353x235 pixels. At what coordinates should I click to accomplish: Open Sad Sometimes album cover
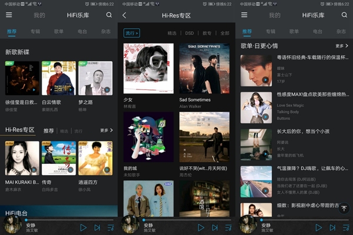click(x=204, y=68)
